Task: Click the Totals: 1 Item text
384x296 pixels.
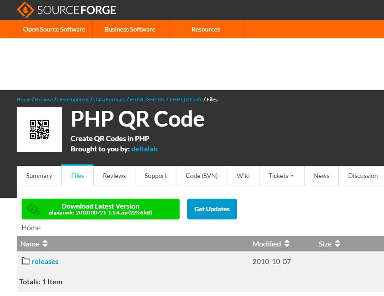Action: click(x=41, y=282)
